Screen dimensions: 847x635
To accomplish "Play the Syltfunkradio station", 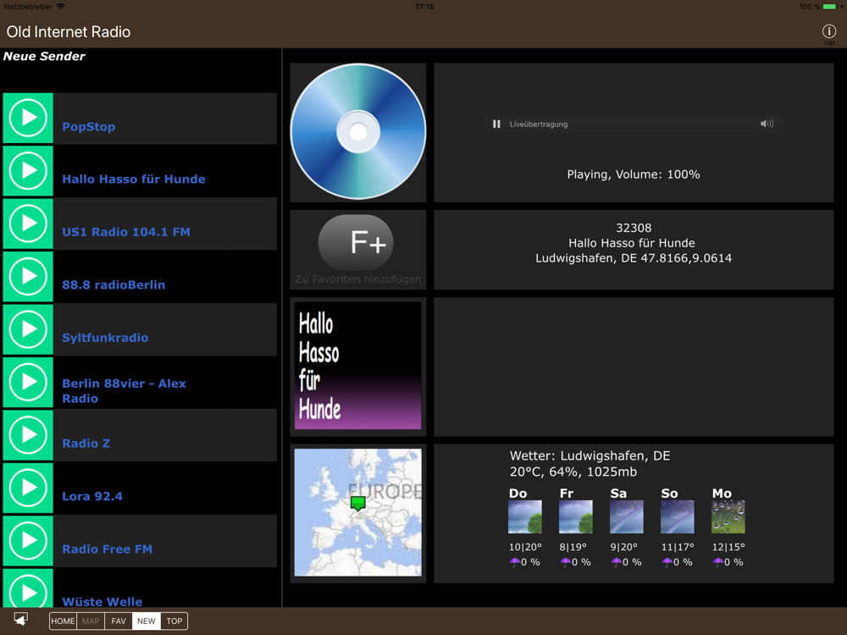I will coord(28,329).
